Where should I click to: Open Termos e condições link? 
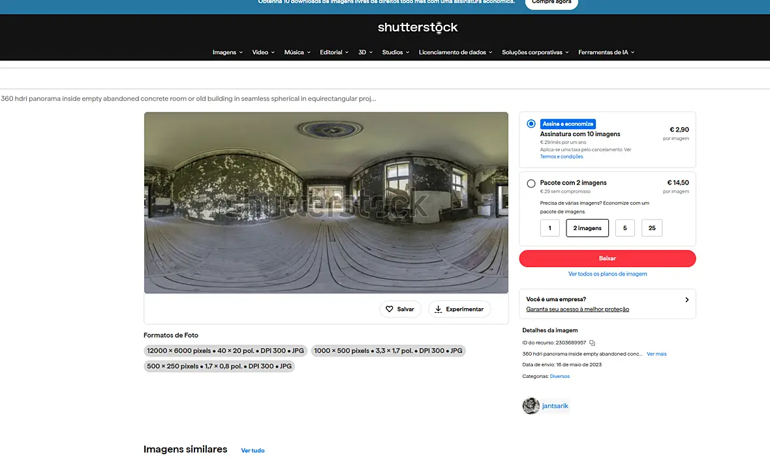click(x=561, y=156)
